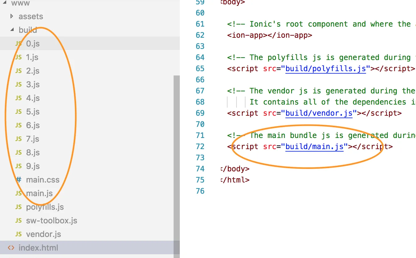
Task: Click the JS icon next to 2.js
Action: pos(19,71)
